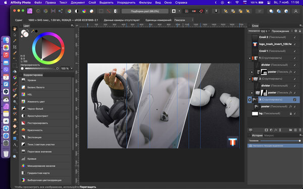Screen dimensions: 303x189
Task: Select the Text tool marked with letter A
Action: click(x=15, y=145)
